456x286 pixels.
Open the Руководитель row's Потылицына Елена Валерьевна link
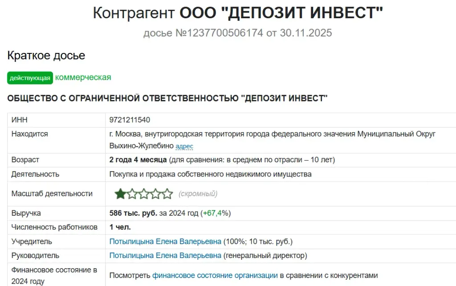coord(165,255)
